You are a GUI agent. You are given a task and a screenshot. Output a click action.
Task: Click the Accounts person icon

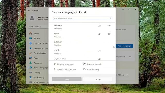pos(31,63)
